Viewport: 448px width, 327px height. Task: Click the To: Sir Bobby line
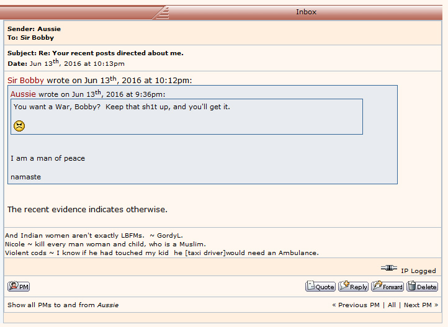pyautogui.click(x=30, y=37)
